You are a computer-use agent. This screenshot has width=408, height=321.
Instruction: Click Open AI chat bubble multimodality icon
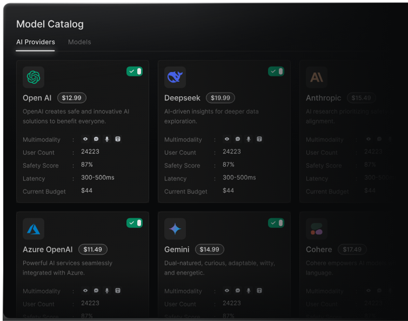[x=96, y=139]
